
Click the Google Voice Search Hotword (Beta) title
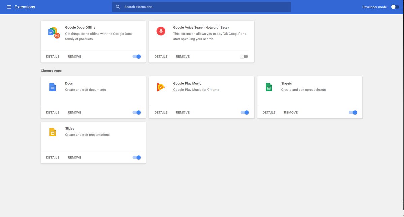pos(201,28)
